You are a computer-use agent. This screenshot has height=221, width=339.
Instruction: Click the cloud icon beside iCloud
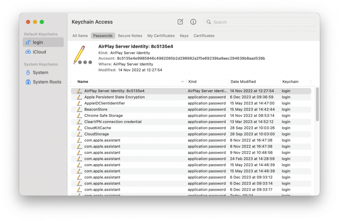(28, 52)
